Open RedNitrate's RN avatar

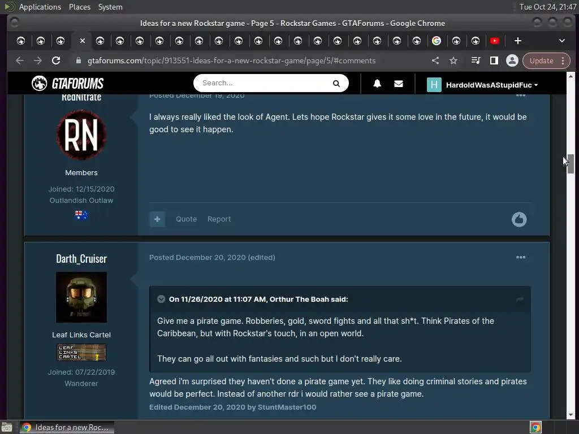click(81, 135)
